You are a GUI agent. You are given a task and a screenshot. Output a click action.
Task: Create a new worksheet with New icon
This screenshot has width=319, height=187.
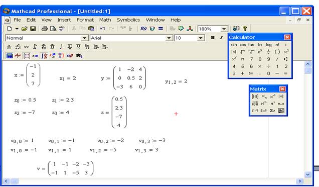9,29
